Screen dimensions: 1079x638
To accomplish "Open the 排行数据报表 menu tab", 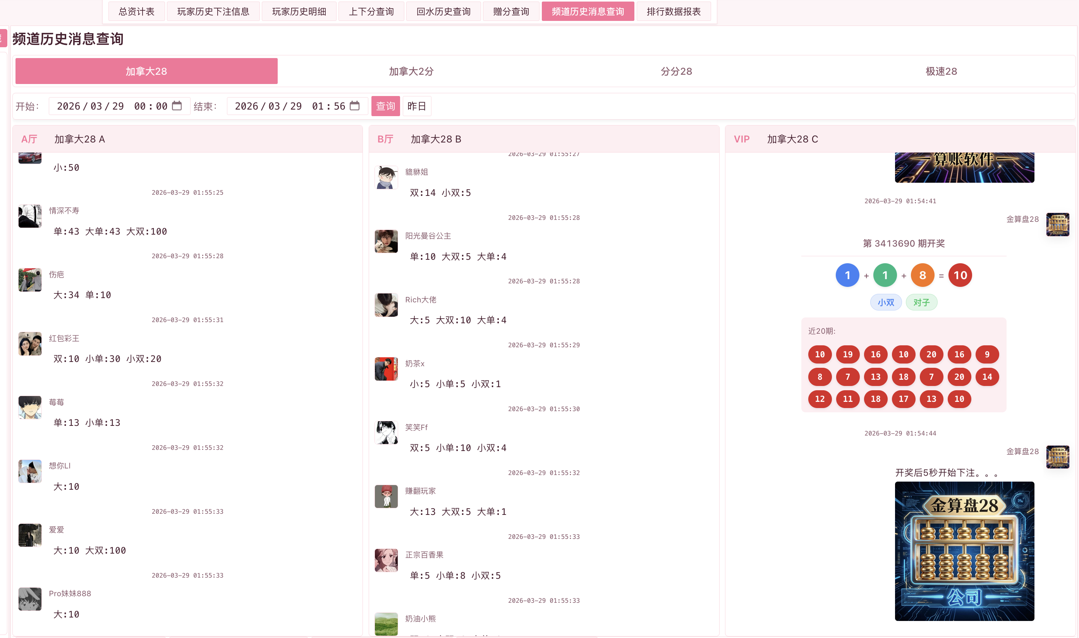I will tap(674, 12).
